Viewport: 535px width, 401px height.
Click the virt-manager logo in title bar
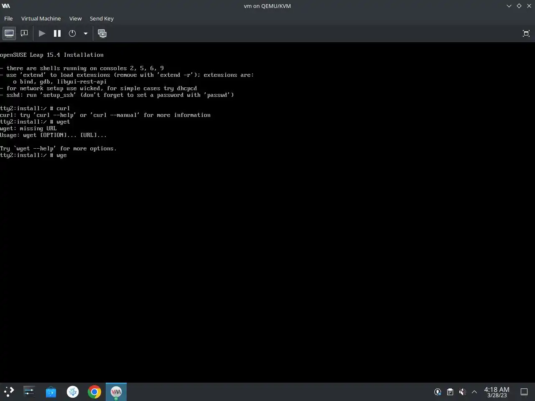click(x=6, y=6)
